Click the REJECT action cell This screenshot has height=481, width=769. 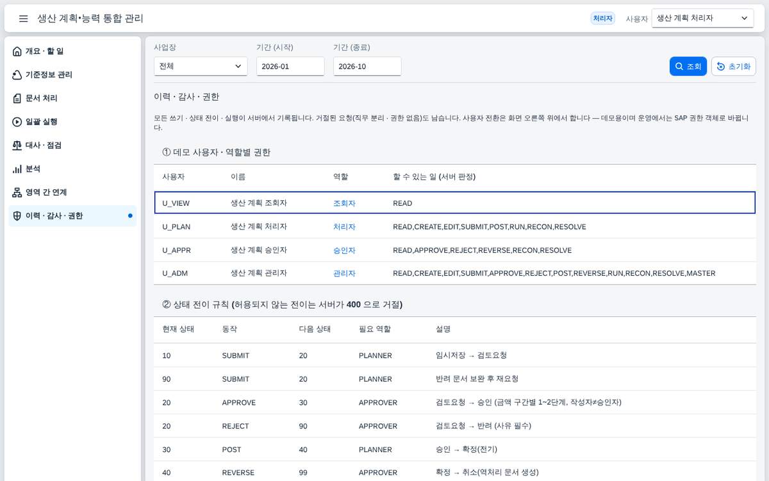(x=235, y=426)
